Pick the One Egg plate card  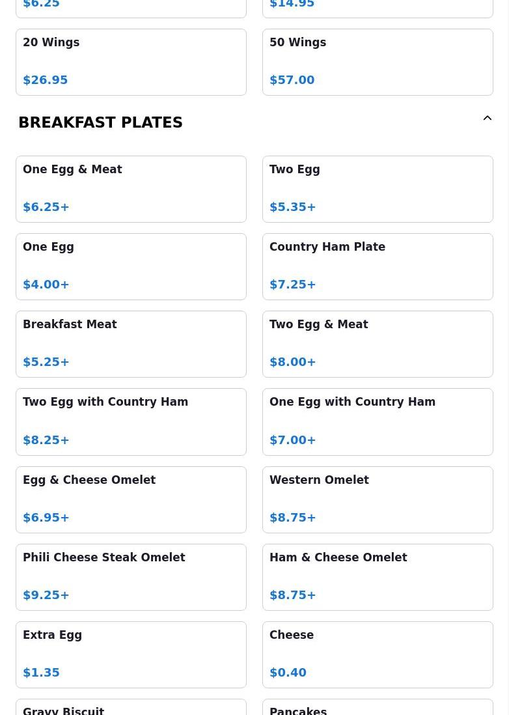[x=131, y=266]
